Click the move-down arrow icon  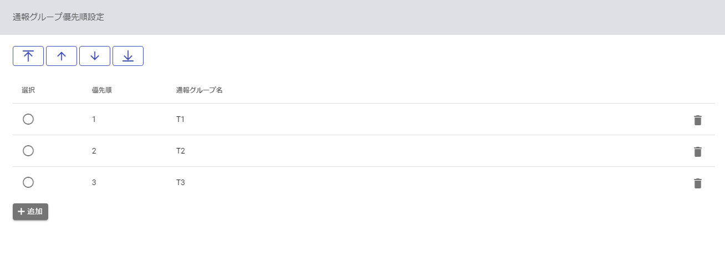(x=95, y=56)
